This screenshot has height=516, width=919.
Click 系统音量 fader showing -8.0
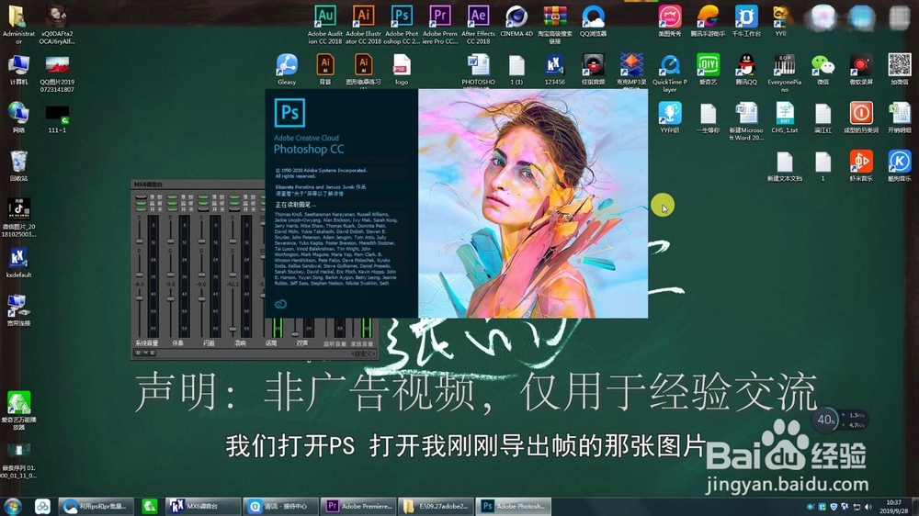pos(140,298)
